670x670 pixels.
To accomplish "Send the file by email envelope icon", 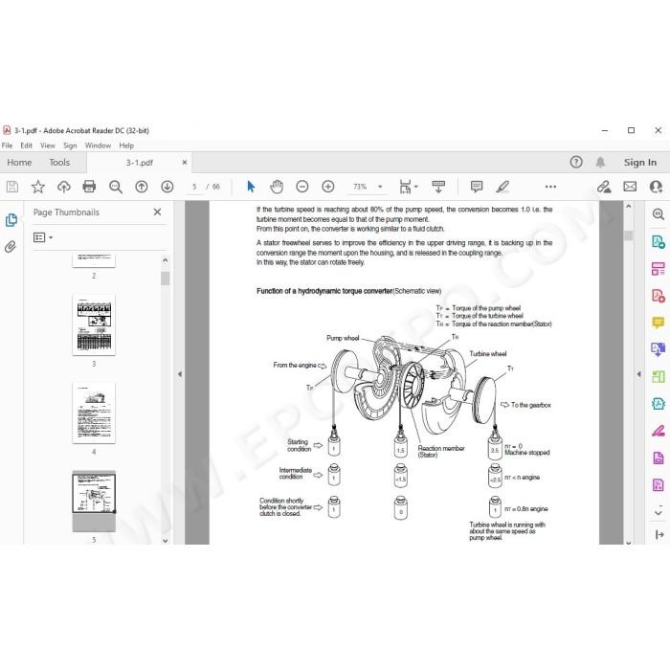I will click(630, 187).
